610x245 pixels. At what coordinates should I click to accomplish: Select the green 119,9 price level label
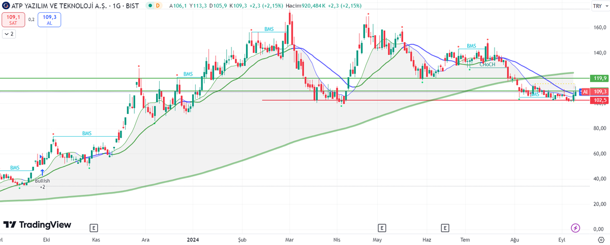tap(600, 78)
